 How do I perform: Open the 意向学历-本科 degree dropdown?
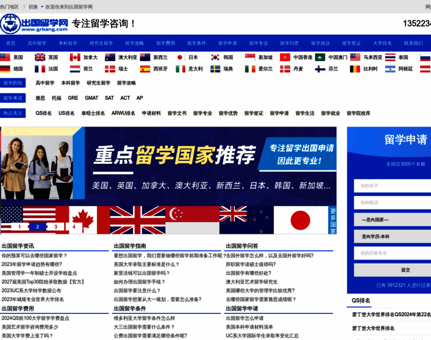(392, 236)
